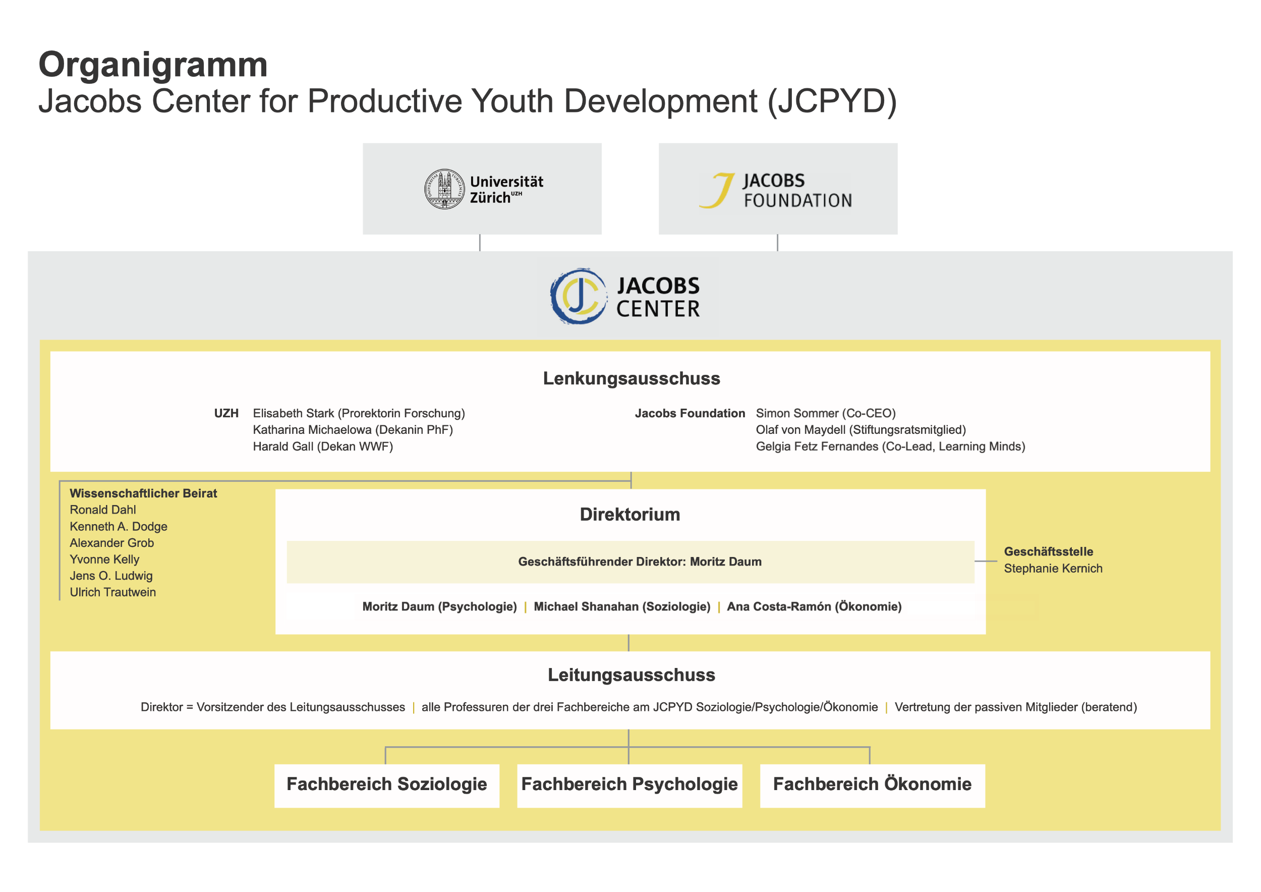Click the Fachbereich Ökonomie box
The height and width of the screenshot is (892, 1261).
872,786
